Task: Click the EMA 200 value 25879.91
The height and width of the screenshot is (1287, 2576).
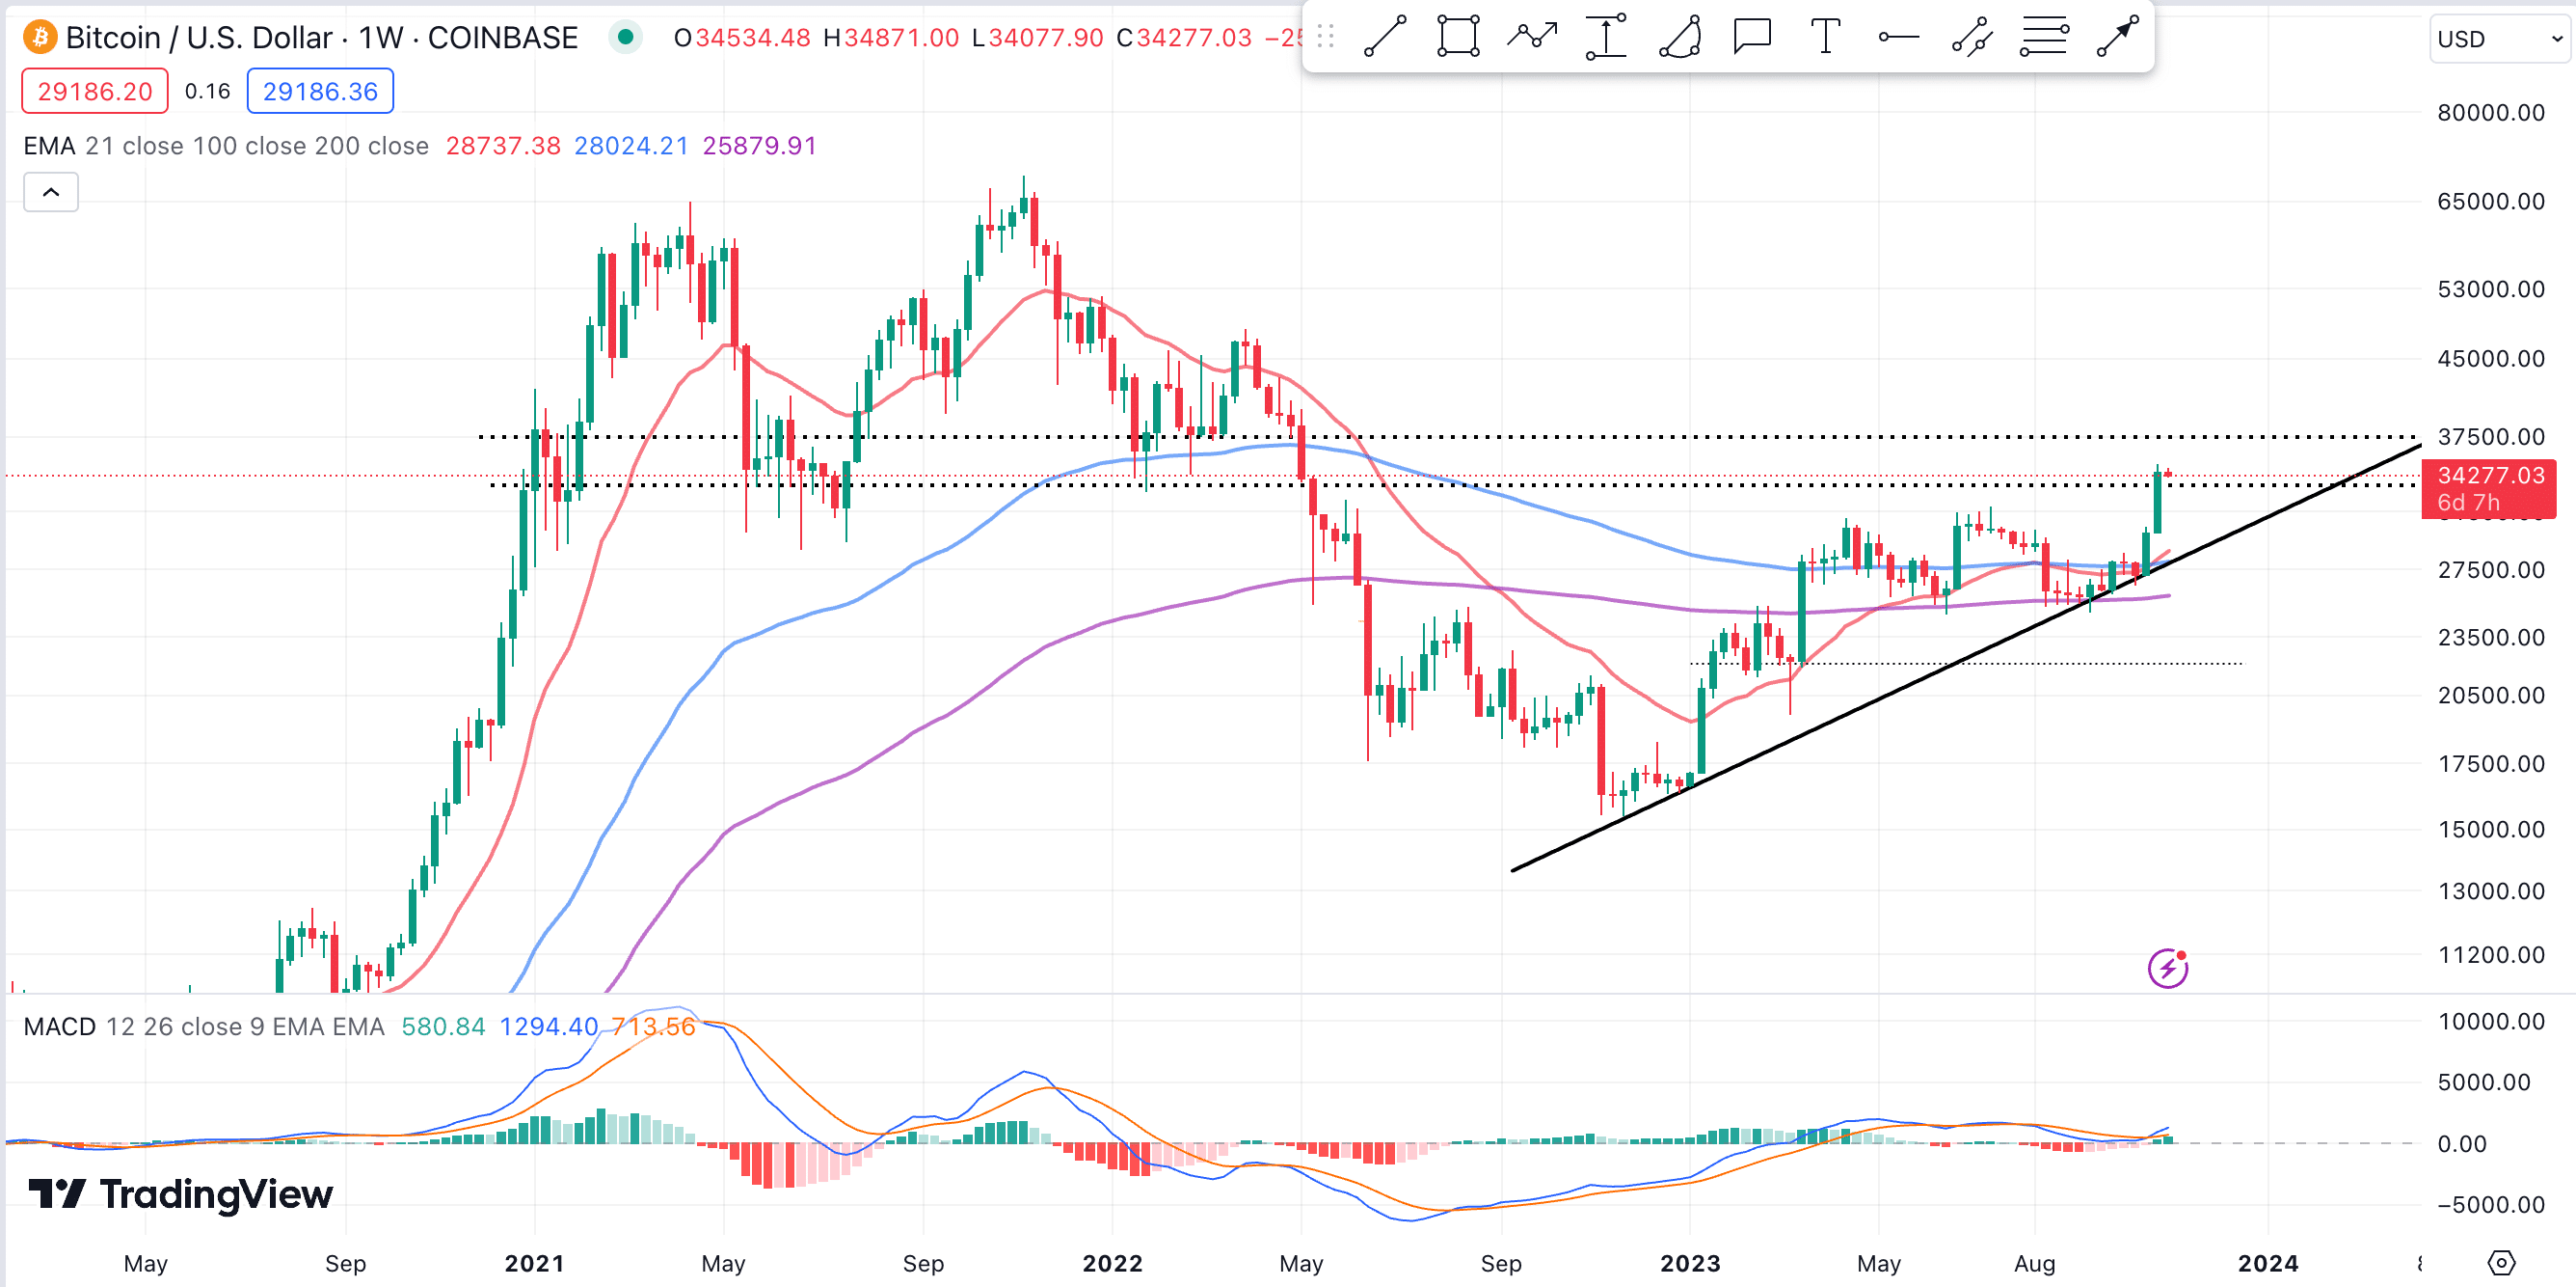Action: tap(759, 146)
